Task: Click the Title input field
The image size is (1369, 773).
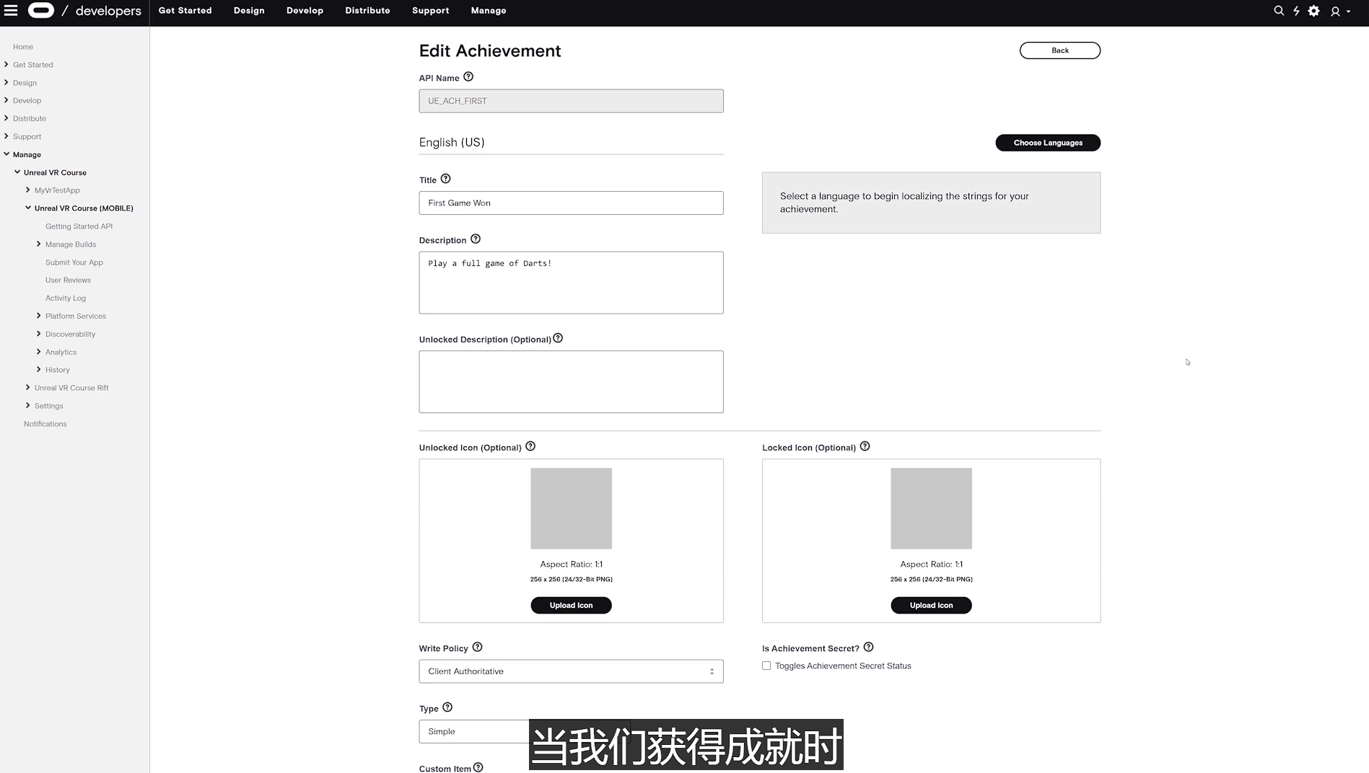Action: tap(571, 203)
